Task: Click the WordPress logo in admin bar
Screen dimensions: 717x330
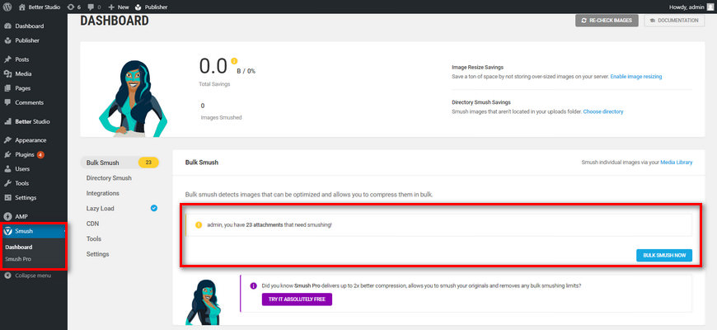Action: [8, 7]
